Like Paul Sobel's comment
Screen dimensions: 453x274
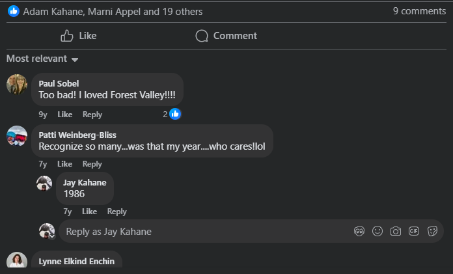pyautogui.click(x=64, y=115)
